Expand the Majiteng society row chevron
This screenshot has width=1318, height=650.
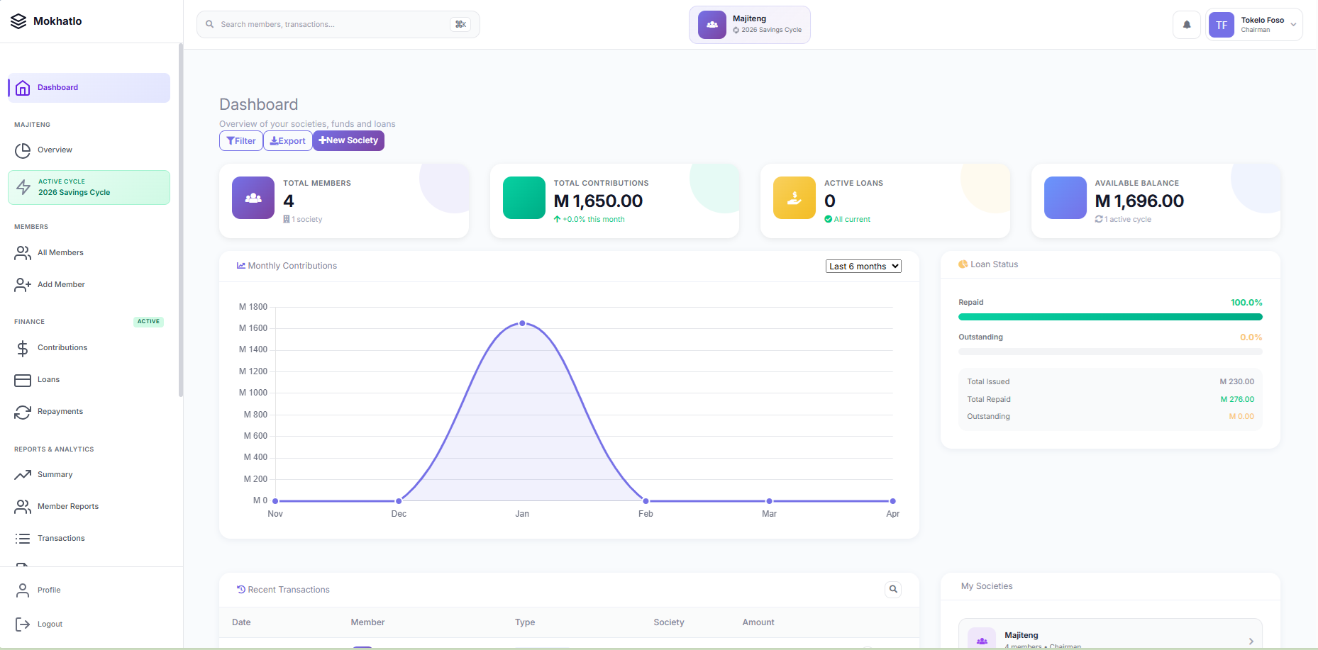(1251, 641)
